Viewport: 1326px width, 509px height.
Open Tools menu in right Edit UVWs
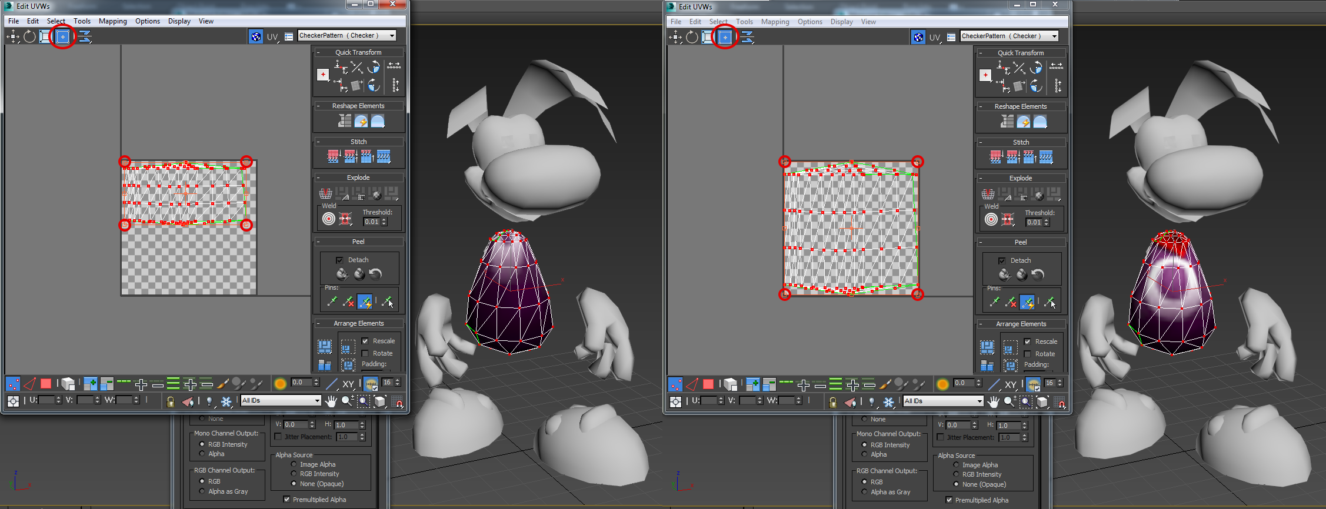click(744, 22)
